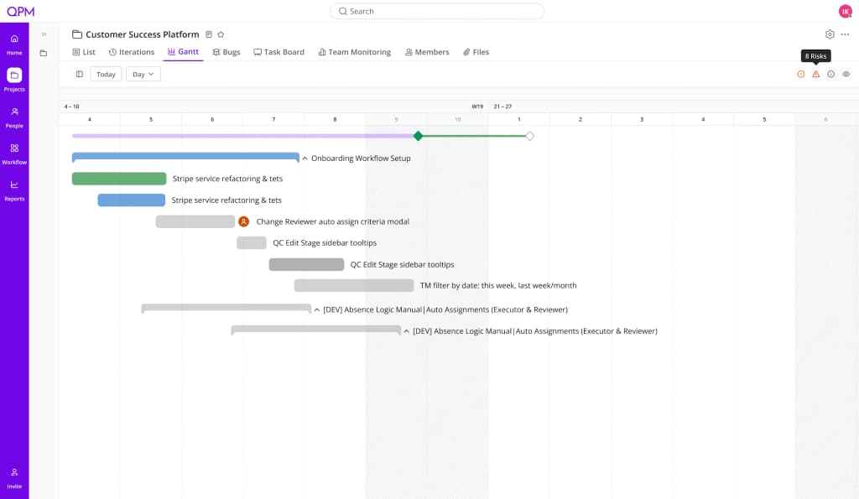This screenshot has height=499, width=859.
Task: Click the "4 – 10" date range header
Action: tap(71, 107)
